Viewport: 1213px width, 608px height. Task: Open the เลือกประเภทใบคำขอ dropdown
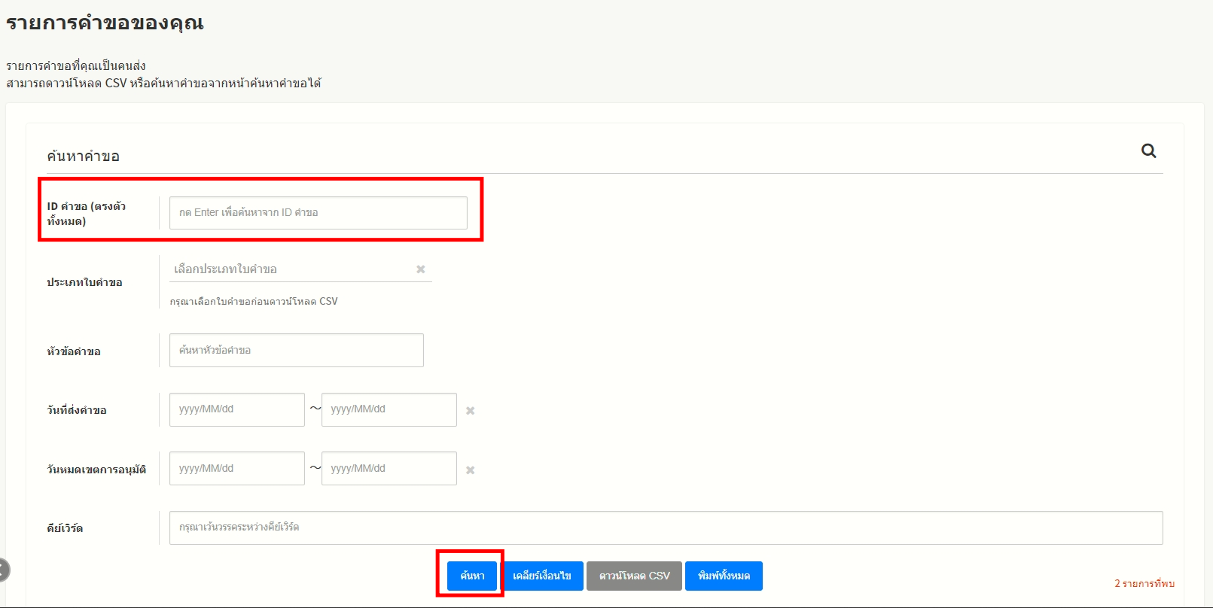coord(292,269)
